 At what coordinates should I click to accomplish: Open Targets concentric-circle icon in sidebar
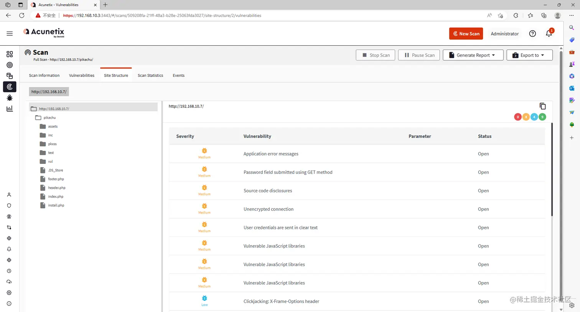click(10, 65)
